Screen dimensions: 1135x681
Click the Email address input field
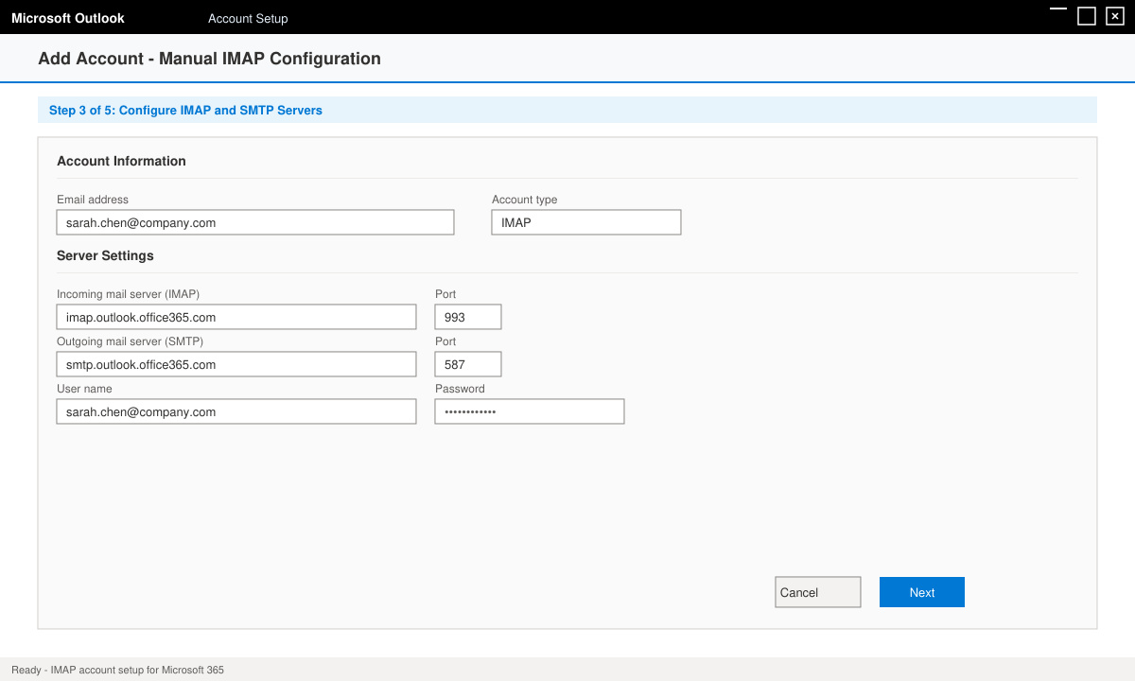255,222
